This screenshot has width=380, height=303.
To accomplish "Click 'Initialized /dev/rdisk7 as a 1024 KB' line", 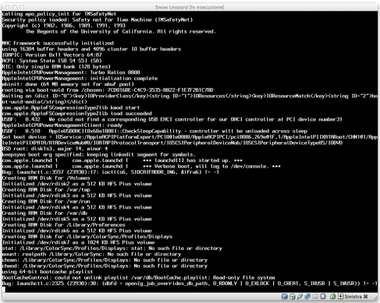I will [78, 242].
